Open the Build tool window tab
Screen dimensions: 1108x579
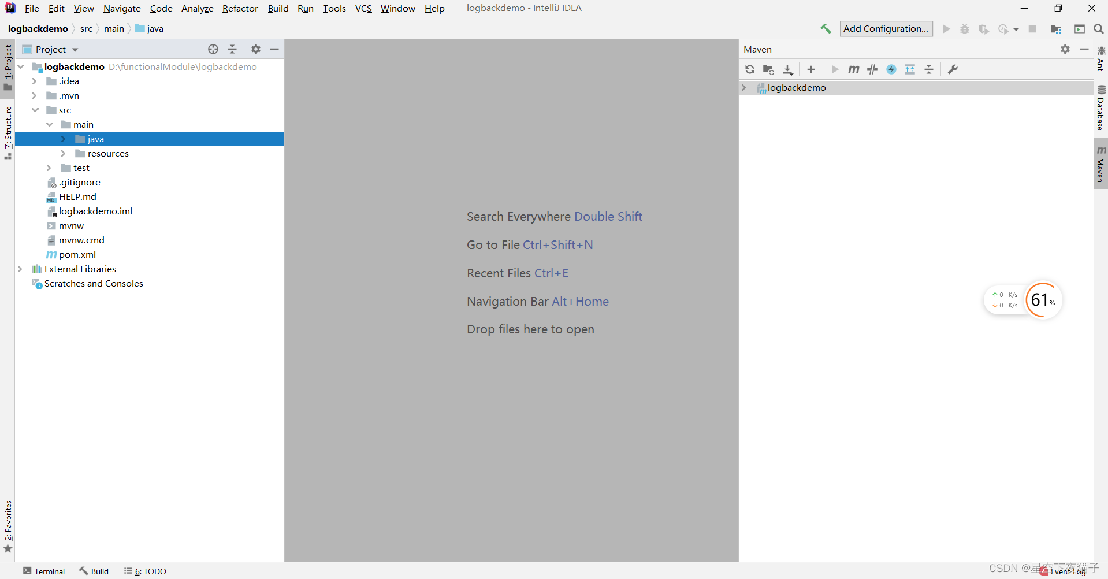[x=94, y=571]
